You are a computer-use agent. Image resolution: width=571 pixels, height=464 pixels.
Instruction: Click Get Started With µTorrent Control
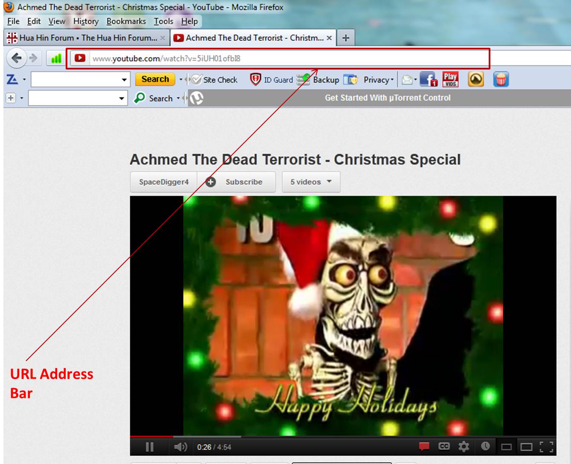(388, 98)
